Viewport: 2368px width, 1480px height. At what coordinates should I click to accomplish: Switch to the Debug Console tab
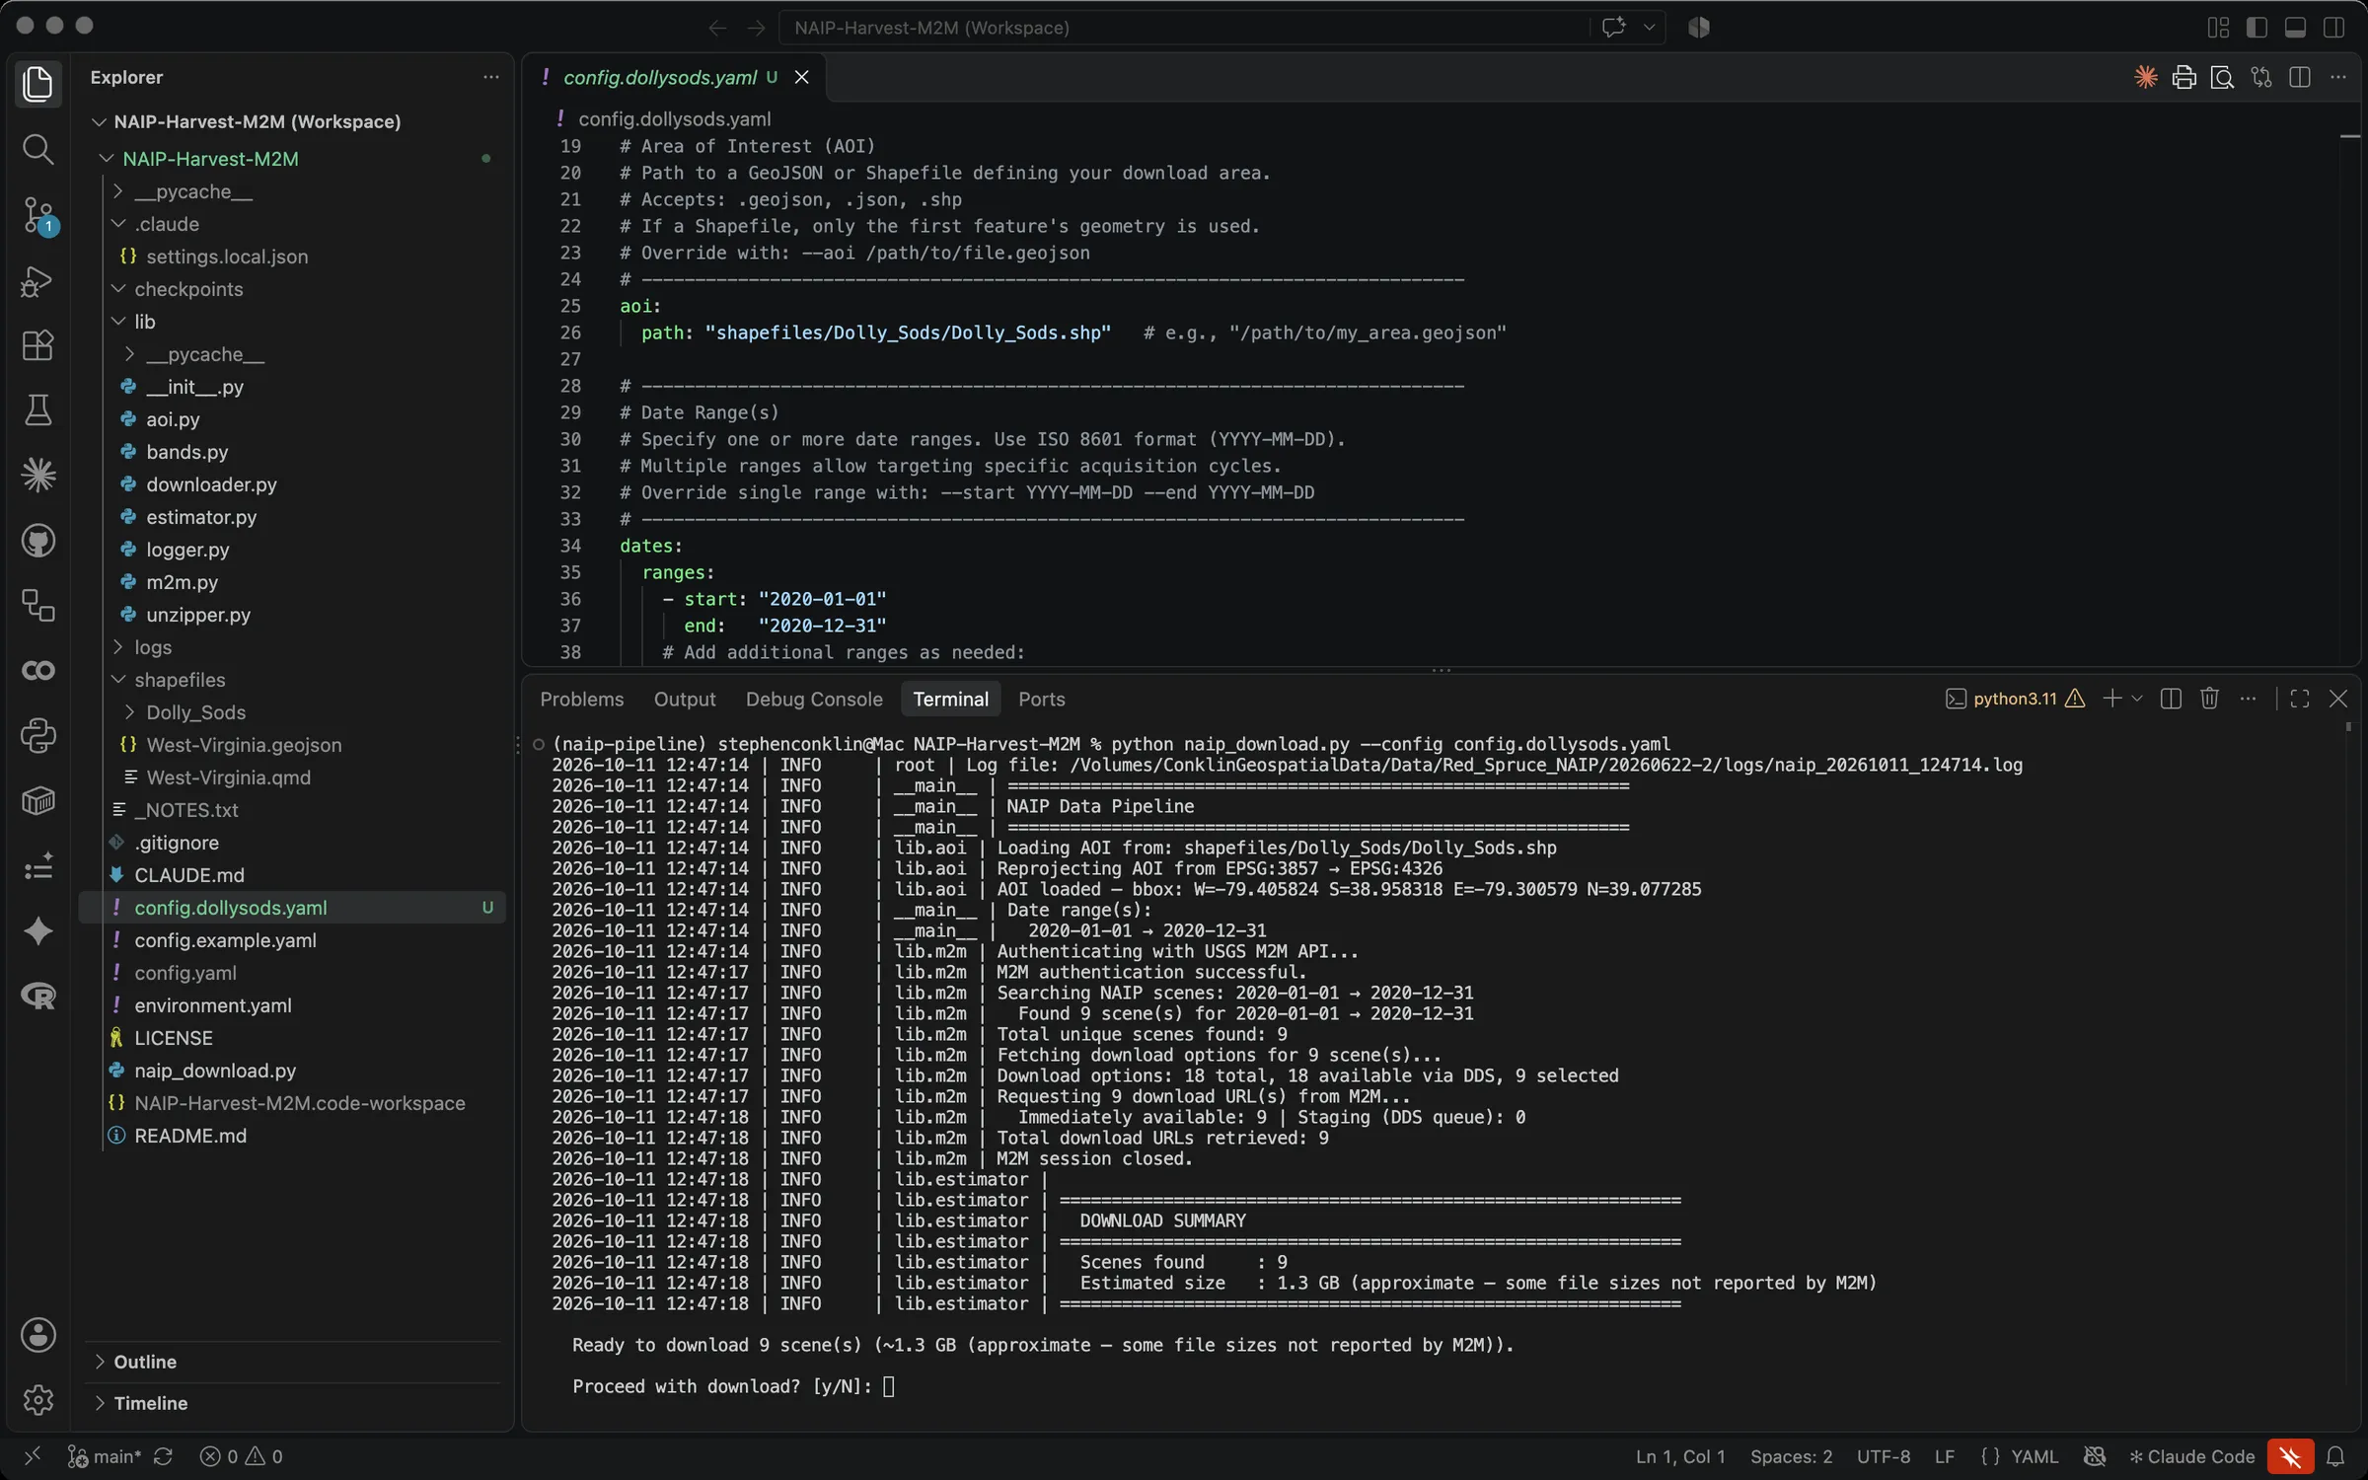tap(814, 699)
